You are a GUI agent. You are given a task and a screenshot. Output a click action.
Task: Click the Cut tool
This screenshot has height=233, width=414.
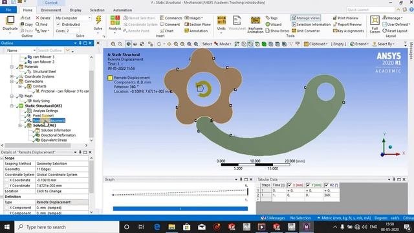26,18
